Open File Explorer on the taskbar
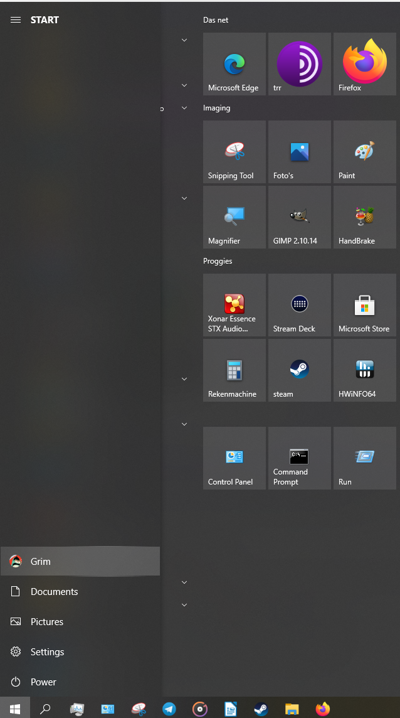 [x=292, y=709]
